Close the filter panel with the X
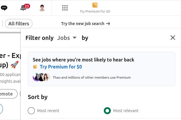Viewport: 181px width, 120px height. coord(173,38)
